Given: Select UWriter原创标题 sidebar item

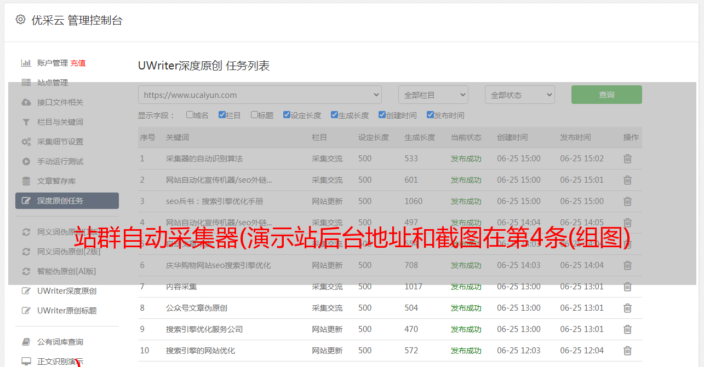Looking at the screenshot, I should [x=67, y=311].
